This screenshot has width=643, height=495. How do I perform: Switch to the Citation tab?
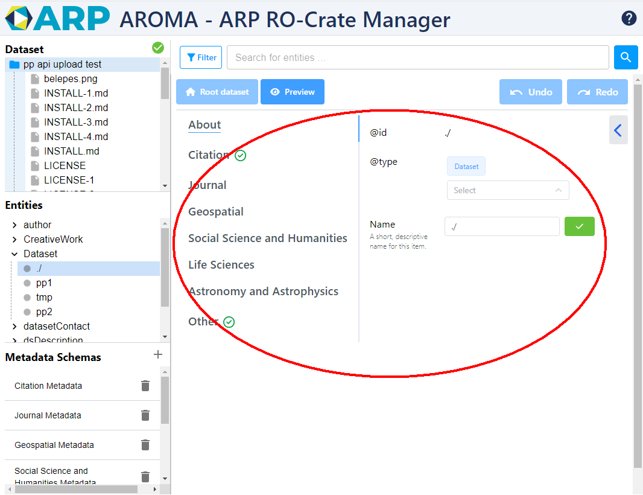[208, 155]
